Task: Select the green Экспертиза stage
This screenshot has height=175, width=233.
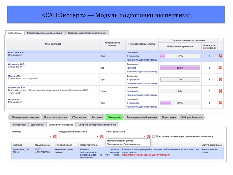Action: click(x=115, y=117)
